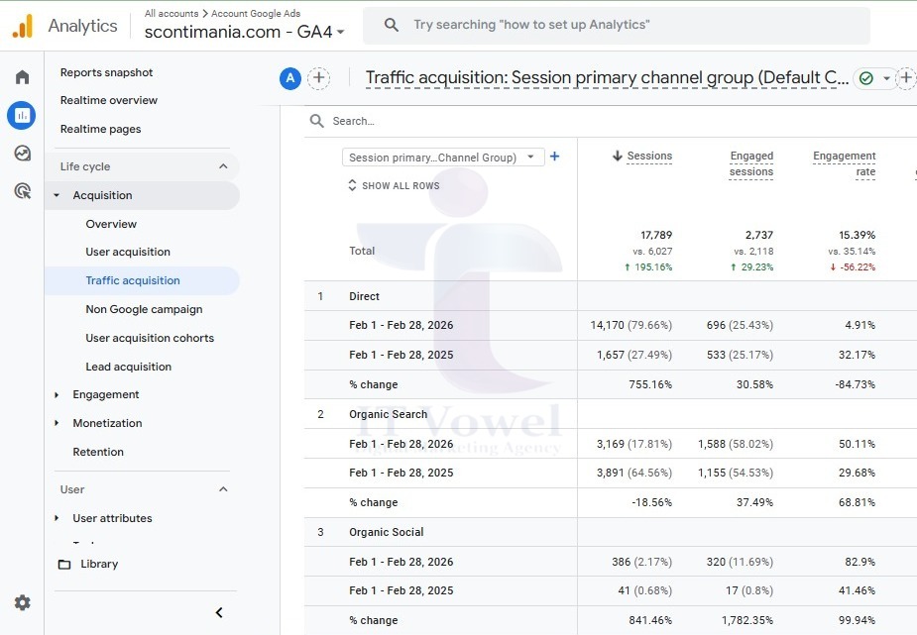
Task: Click Organic Search 2025 sessions 3,891 cell
Action: pos(633,473)
